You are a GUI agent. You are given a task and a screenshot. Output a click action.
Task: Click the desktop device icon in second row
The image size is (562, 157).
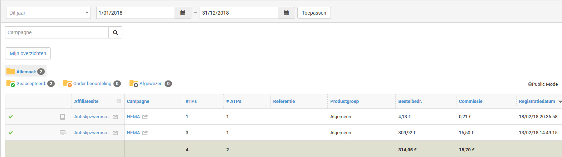pyautogui.click(x=63, y=133)
